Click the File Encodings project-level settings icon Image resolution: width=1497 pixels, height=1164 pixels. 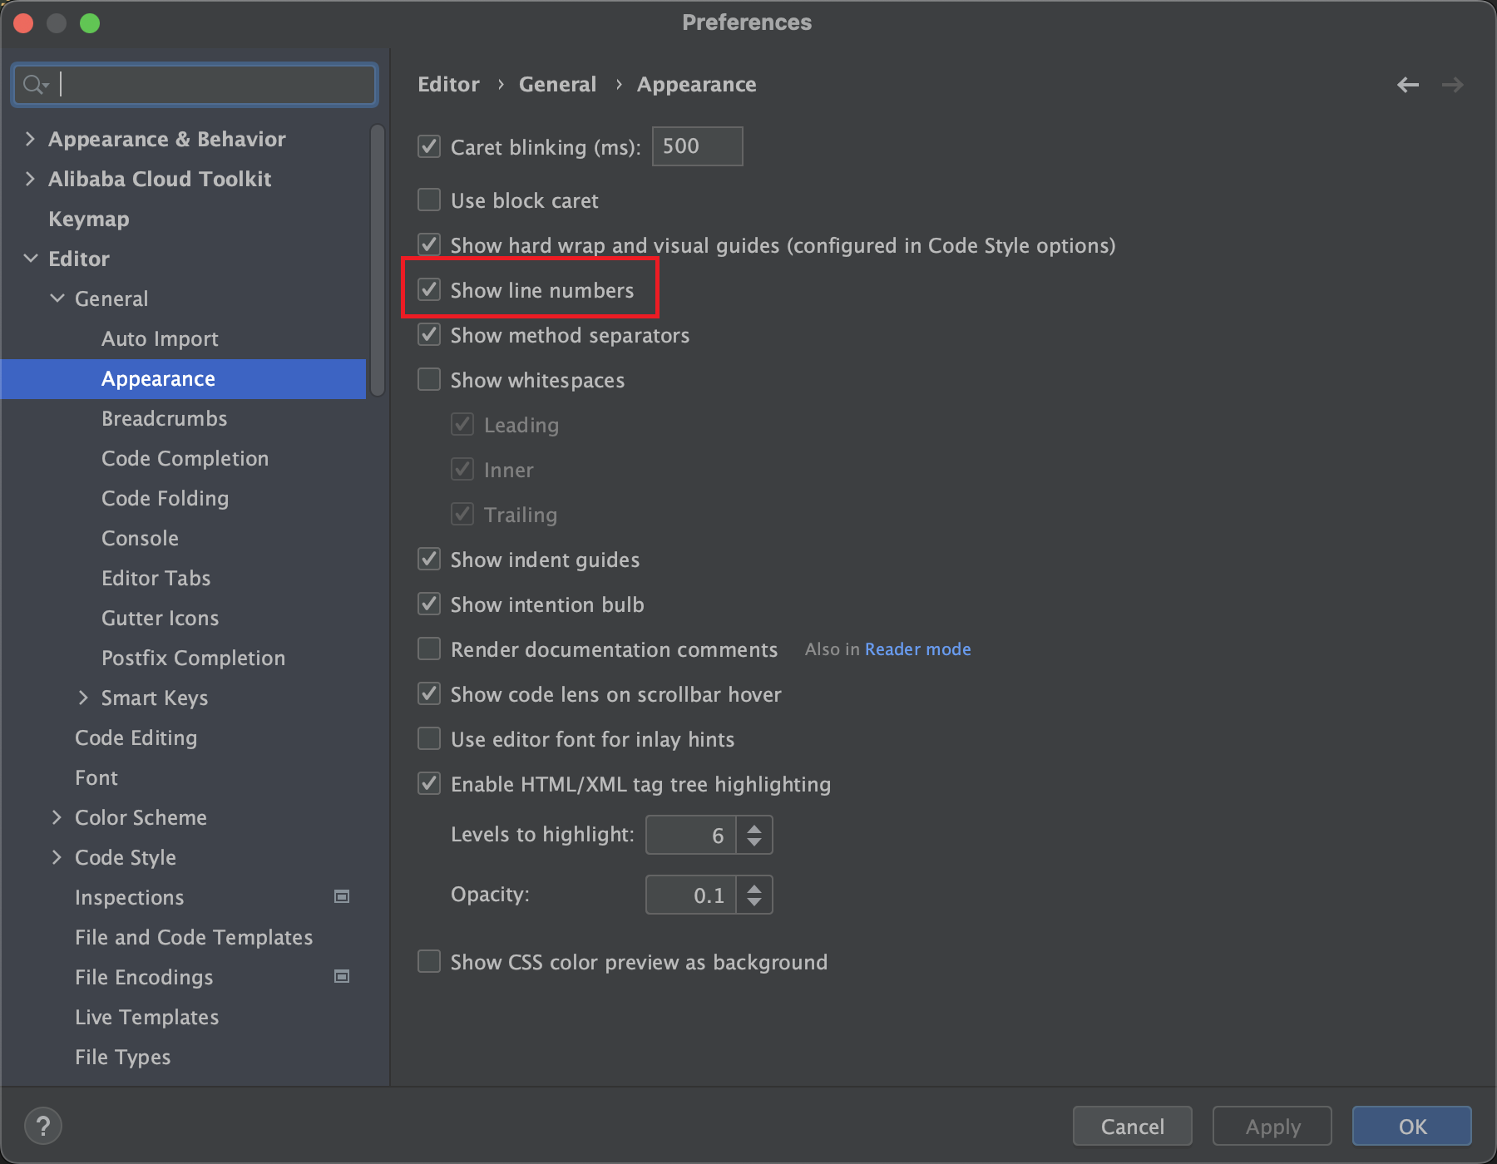click(x=341, y=976)
